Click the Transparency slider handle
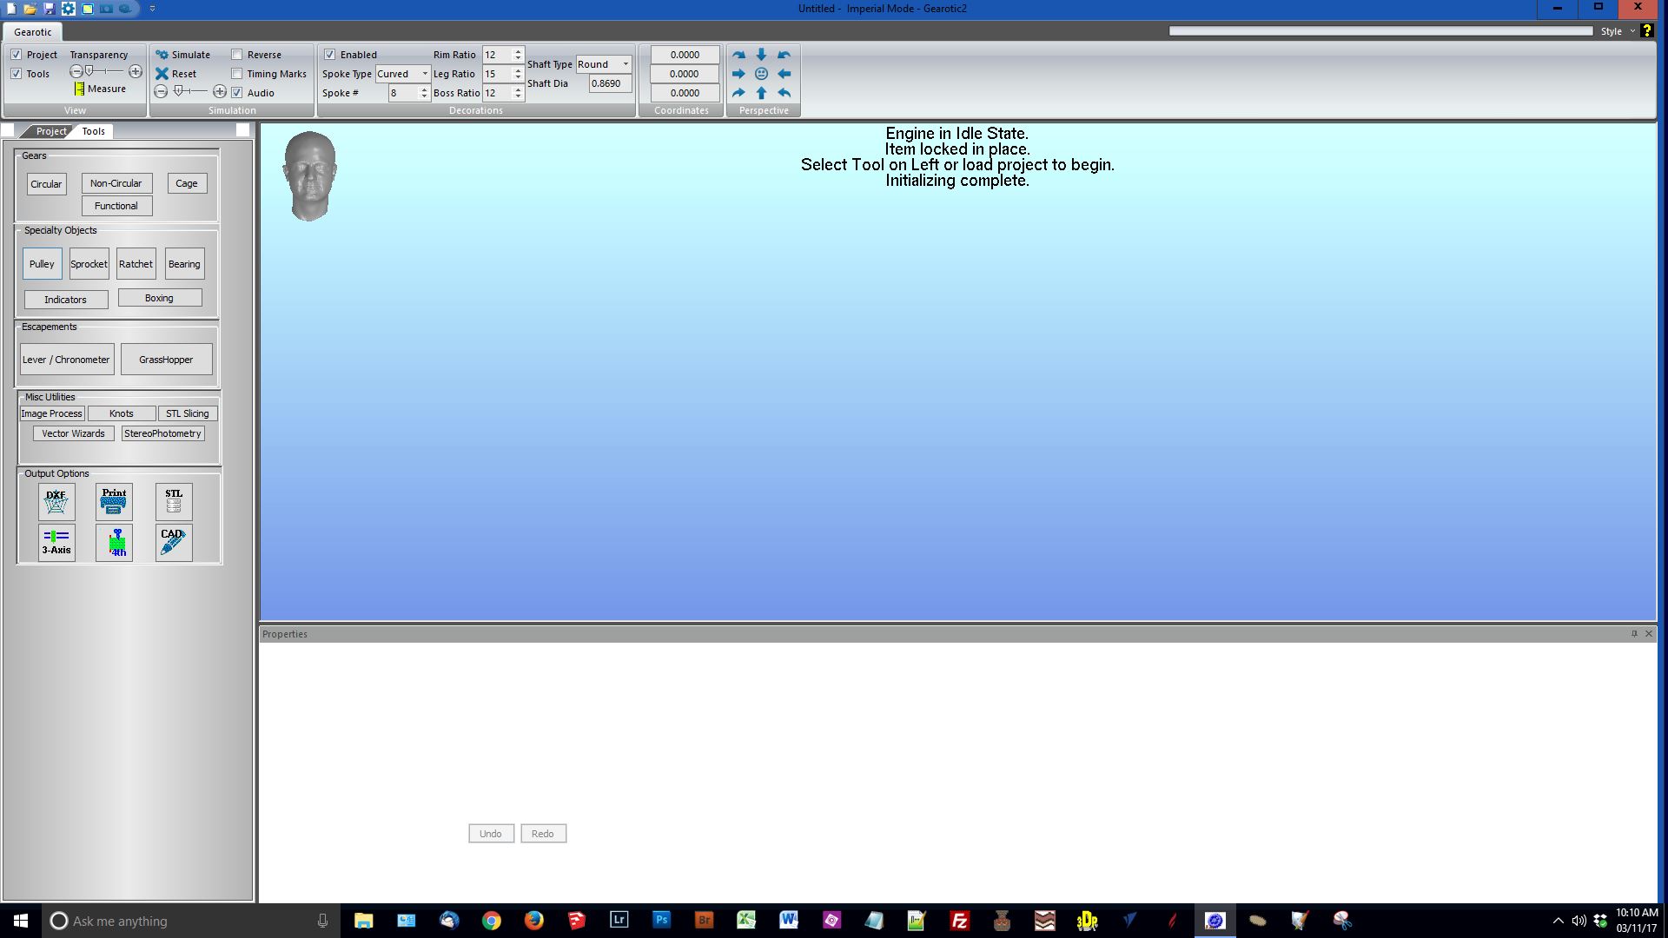 [89, 71]
